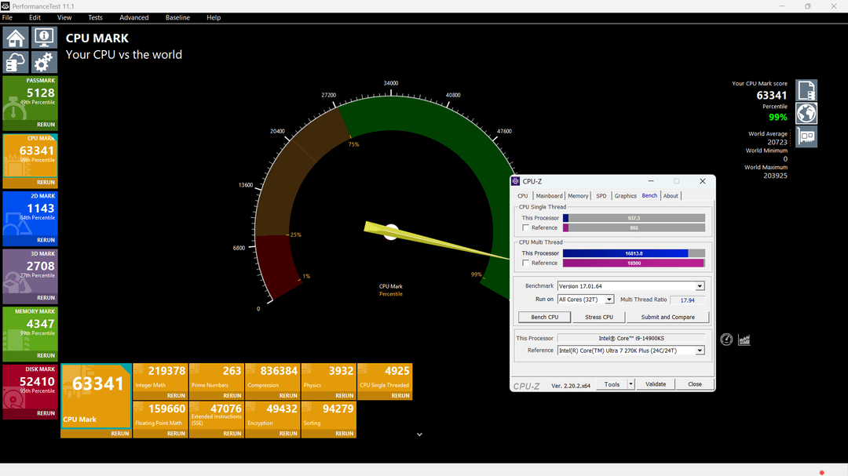Viewport: 848px width, 476px height.
Task: Enable the Single Thread Reference checkbox
Action: (525, 228)
